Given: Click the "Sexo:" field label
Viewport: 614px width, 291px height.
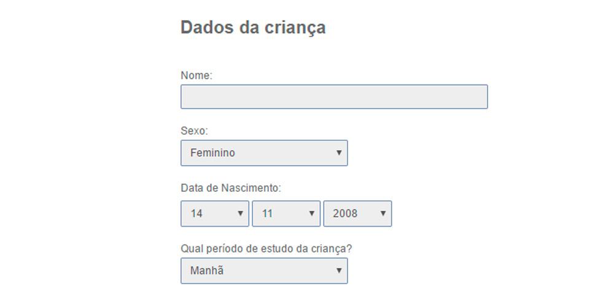Looking at the screenshot, I should point(194,130).
